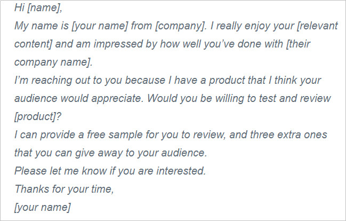Click the [their company name] placeholder
346x221 pixels.
[x=298, y=44]
